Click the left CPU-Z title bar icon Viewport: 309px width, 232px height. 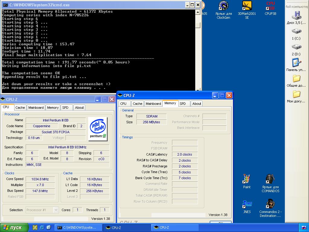pos(2,99)
